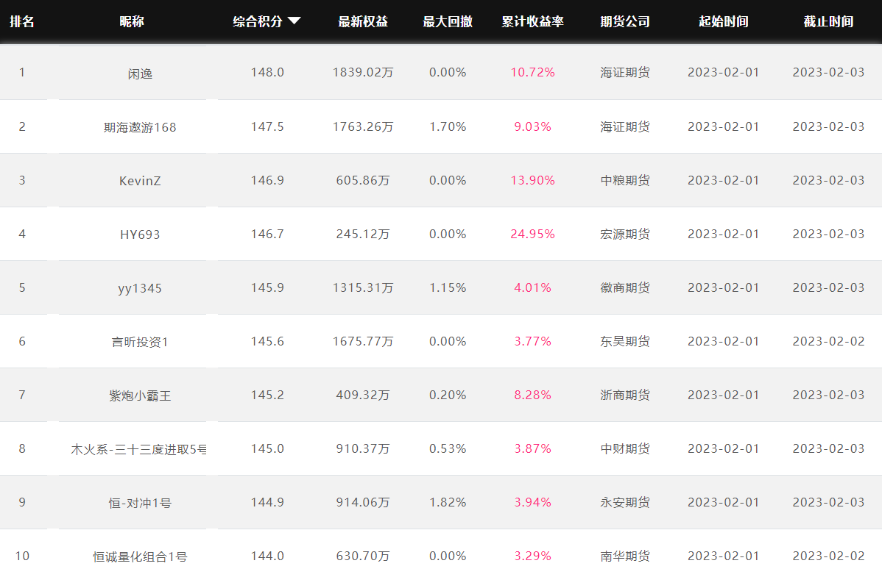Click 南华期货 company cell
This screenshot has height=580, width=882.
[625, 556]
